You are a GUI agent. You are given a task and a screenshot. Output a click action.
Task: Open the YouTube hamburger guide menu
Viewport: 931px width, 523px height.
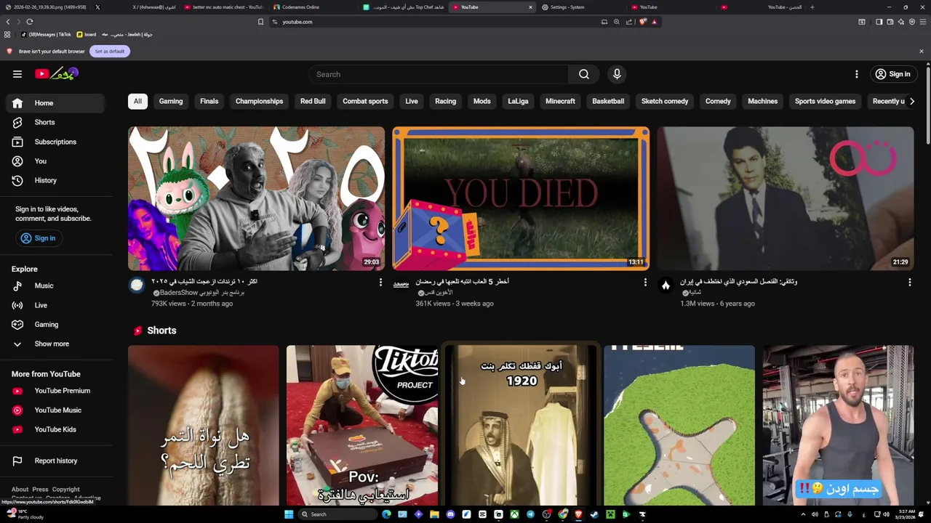(x=17, y=74)
